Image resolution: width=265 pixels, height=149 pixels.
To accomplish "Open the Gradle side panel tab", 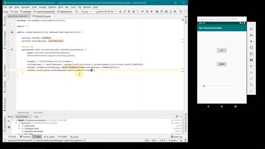I will 186,20.
